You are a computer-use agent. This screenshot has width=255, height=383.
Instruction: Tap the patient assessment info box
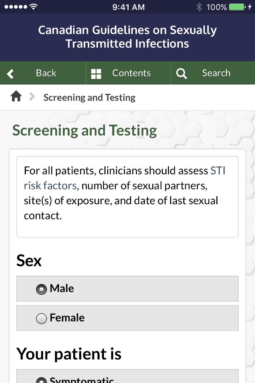[127, 193]
